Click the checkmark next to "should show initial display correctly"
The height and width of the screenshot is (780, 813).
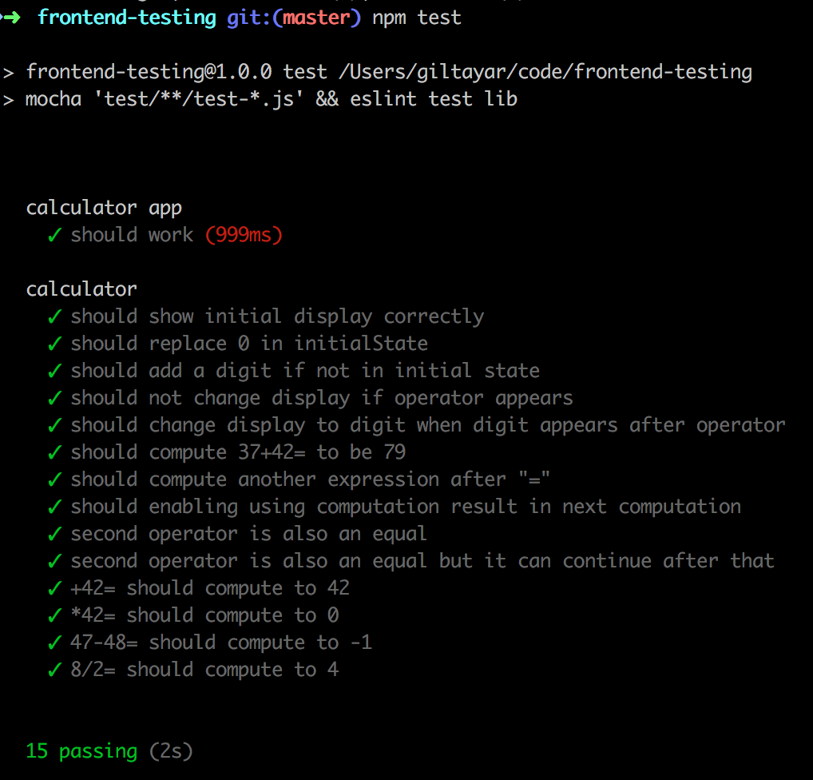(55, 316)
